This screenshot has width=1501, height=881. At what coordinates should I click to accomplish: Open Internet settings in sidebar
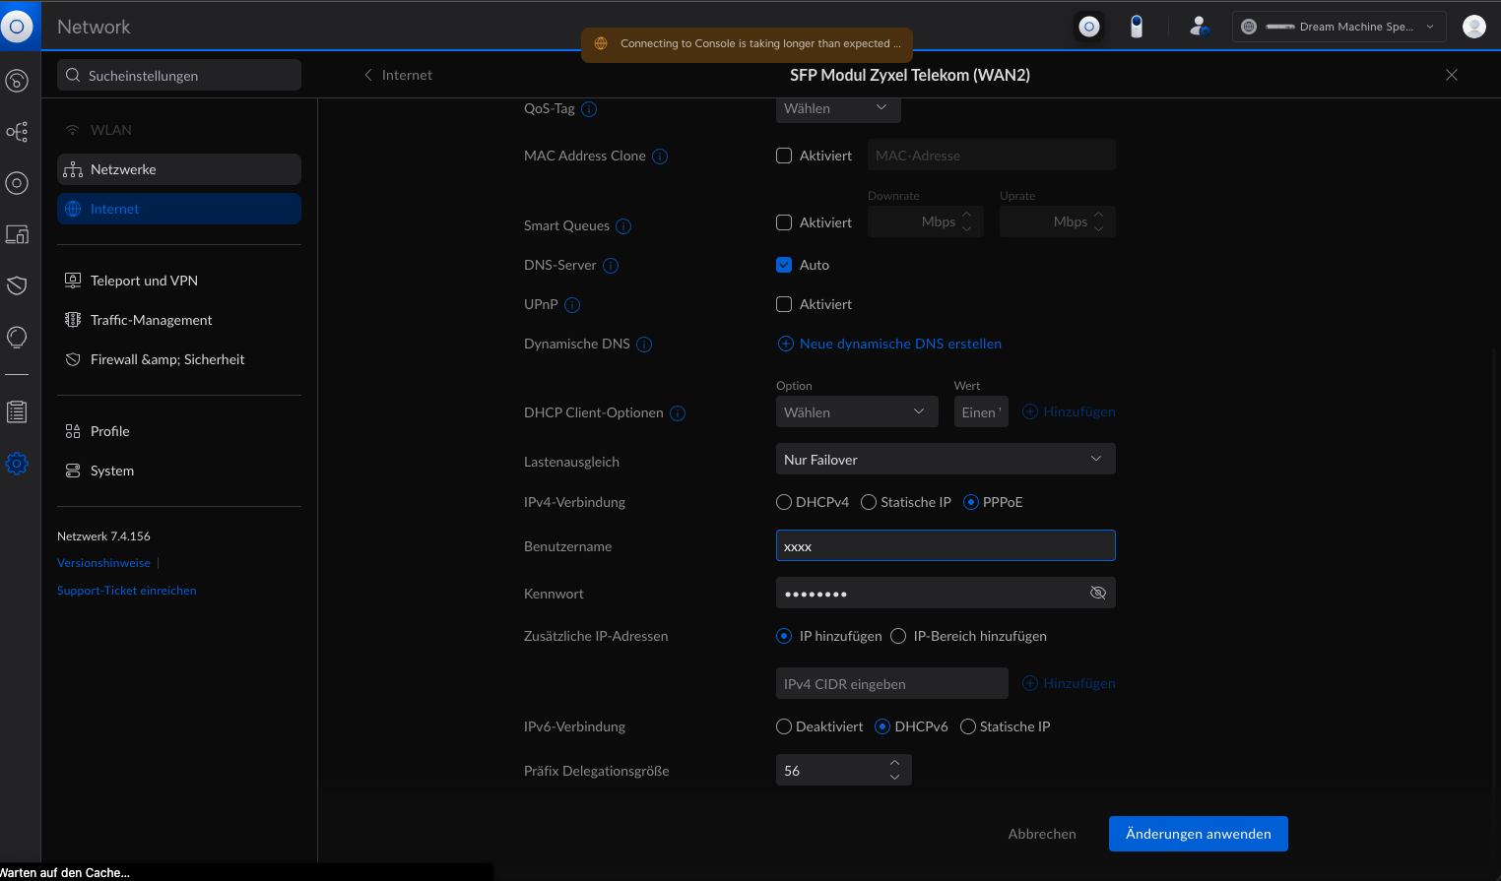[179, 209]
